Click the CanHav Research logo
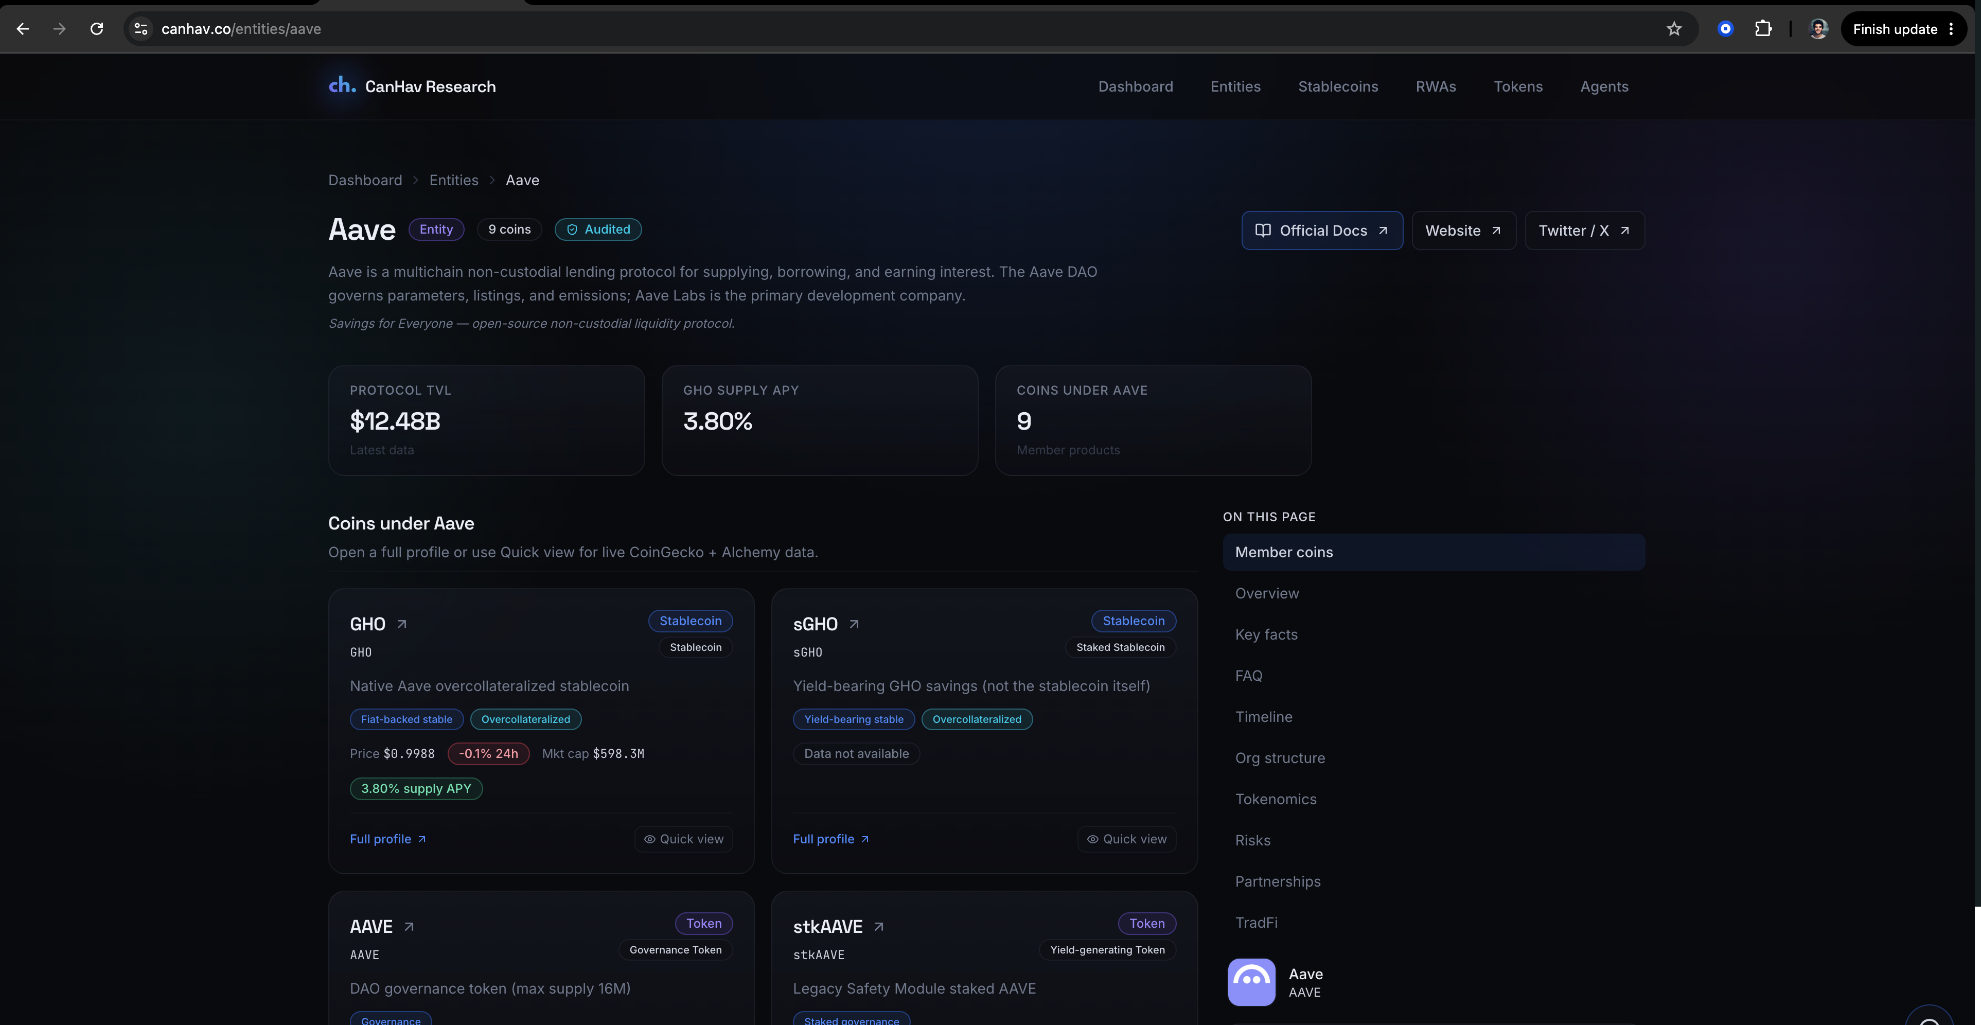 coord(412,86)
